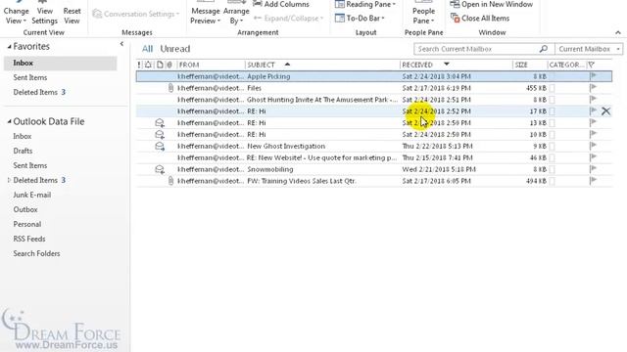The height and width of the screenshot is (352, 627).
Task: Click in Search Current Mailbox field
Action: 476,49
